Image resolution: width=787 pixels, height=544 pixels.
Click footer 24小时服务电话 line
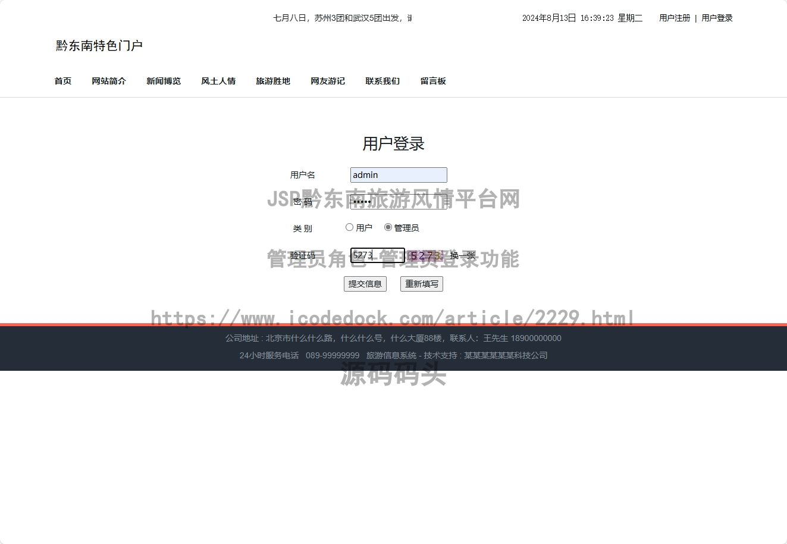click(x=393, y=355)
